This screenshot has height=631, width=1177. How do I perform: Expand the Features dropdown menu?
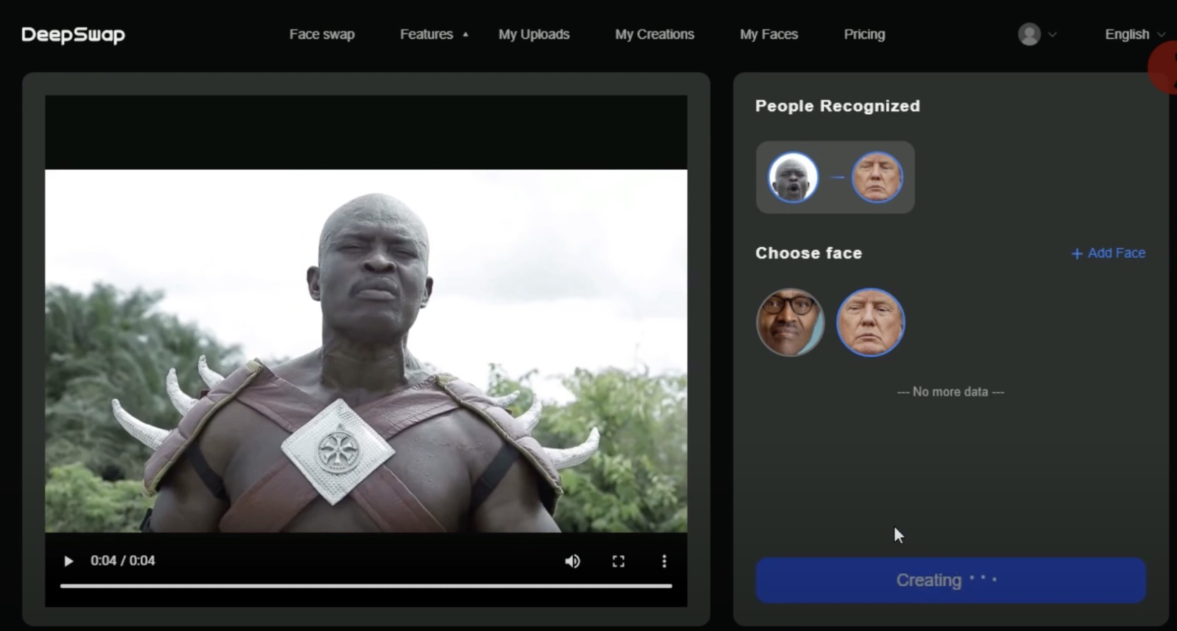pos(433,34)
